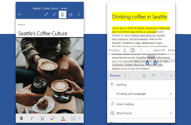Open Smart Lookup
This screenshot has width=191, height=125.
(141, 104)
